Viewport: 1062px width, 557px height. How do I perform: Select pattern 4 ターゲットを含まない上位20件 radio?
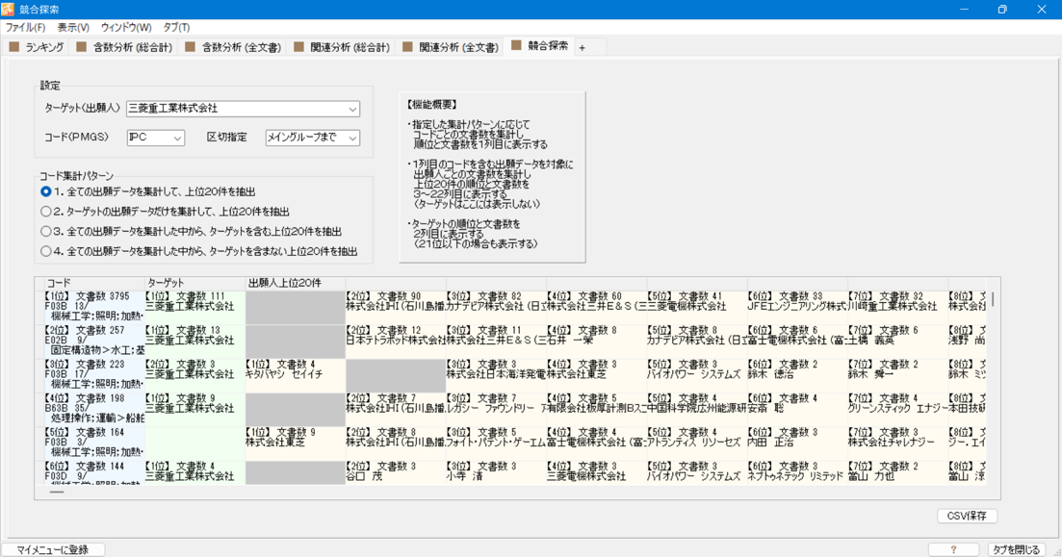point(46,251)
